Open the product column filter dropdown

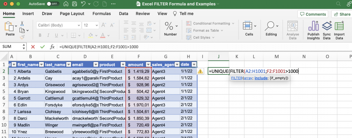click(123, 65)
